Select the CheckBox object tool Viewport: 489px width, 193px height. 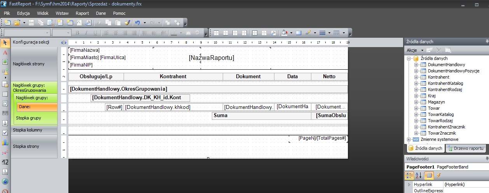[x=5, y=133]
